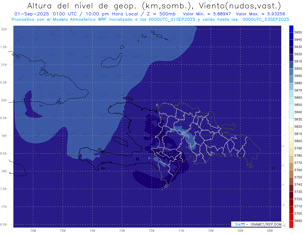Click the '8.5N' latitude label
This screenshot has height=234, width=303.
pyautogui.click(x=4, y=153)
